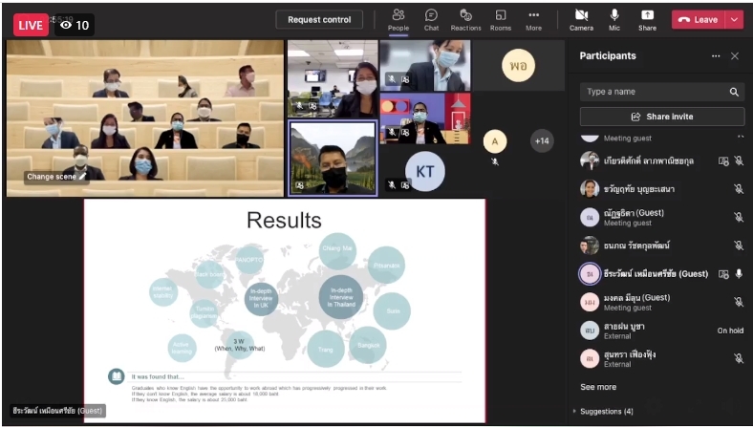The width and height of the screenshot is (753, 427).
Task: Click the search magnifier icon in Participants
Action: (x=734, y=92)
